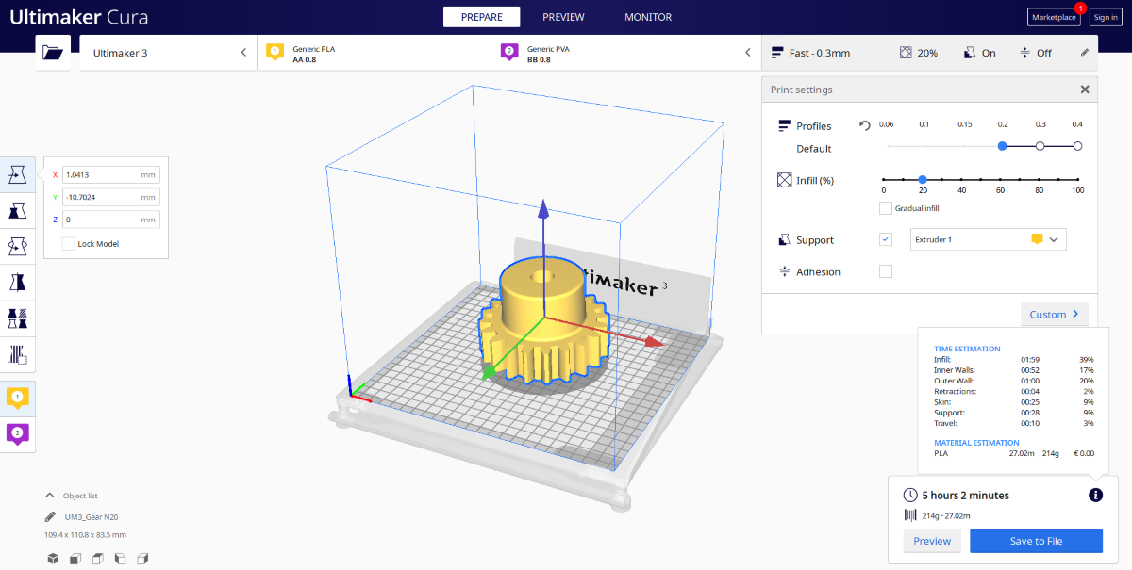Expand the Ultimaker 3 printer selector

click(168, 53)
